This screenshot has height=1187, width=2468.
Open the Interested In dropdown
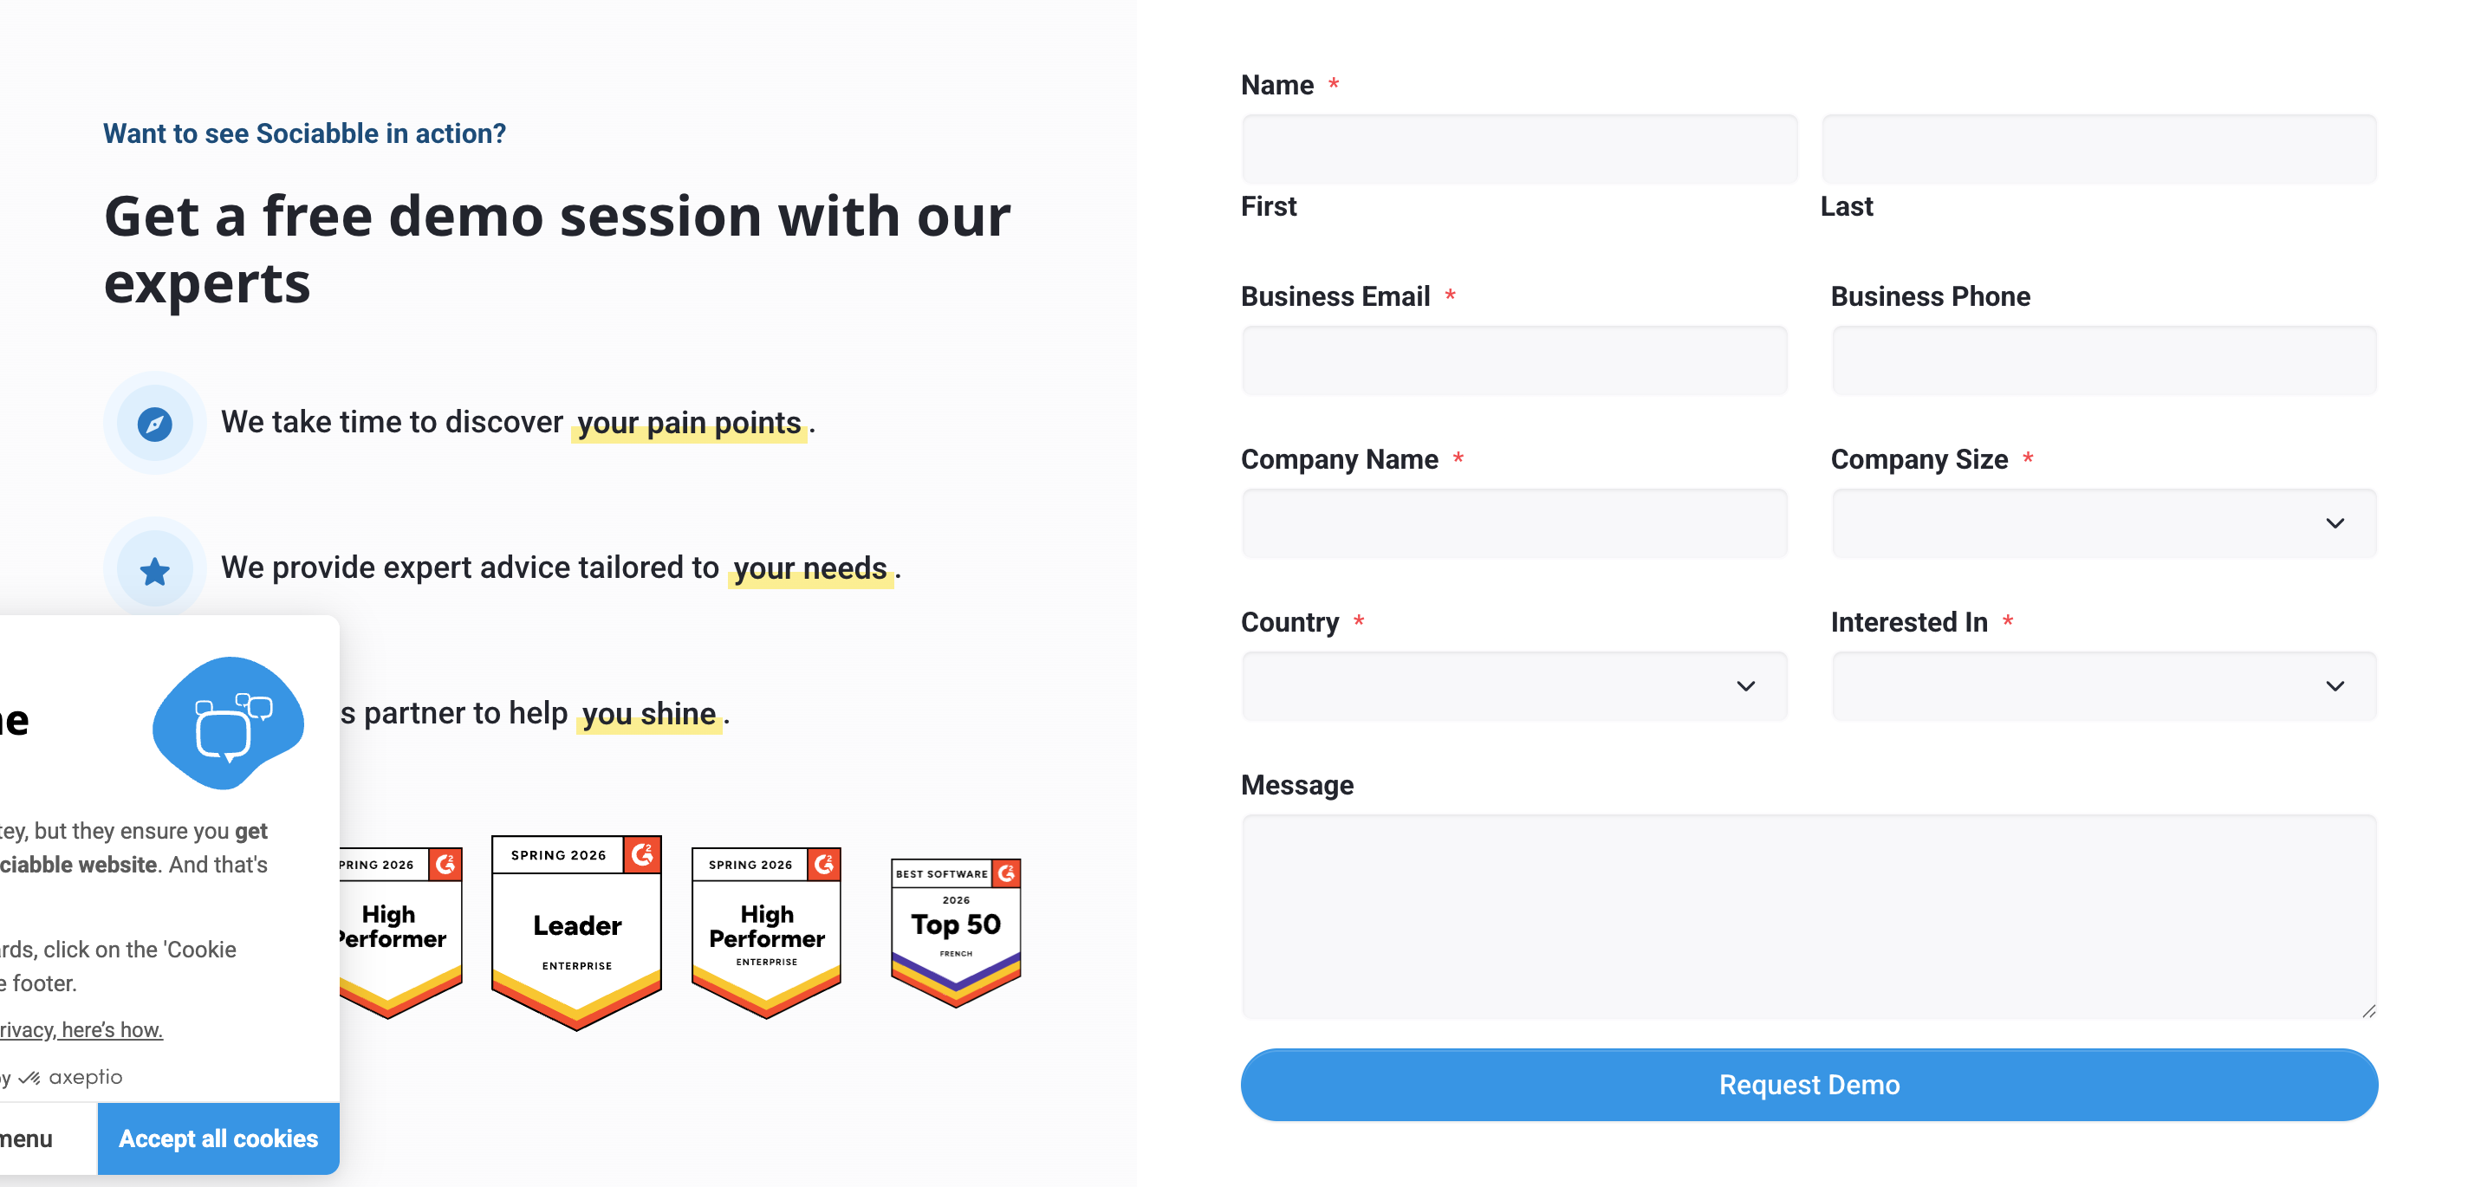pyautogui.click(x=2103, y=686)
